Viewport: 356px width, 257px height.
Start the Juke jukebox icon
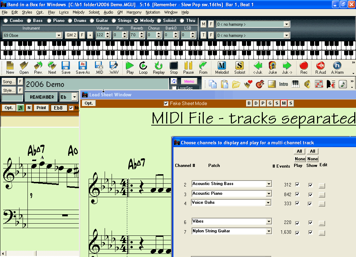(x=273, y=68)
